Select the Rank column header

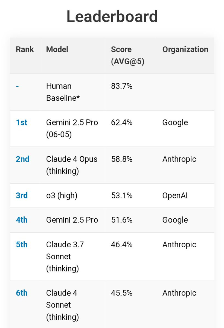[x=25, y=49]
